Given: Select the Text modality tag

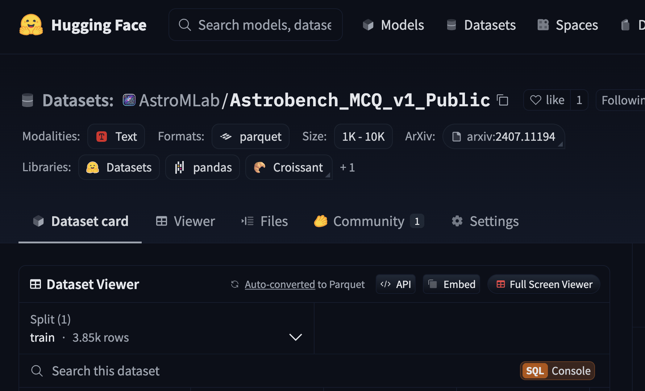Looking at the screenshot, I should pos(116,136).
